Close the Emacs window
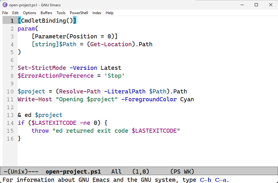This screenshot has width=278, height=183. [271, 5]
